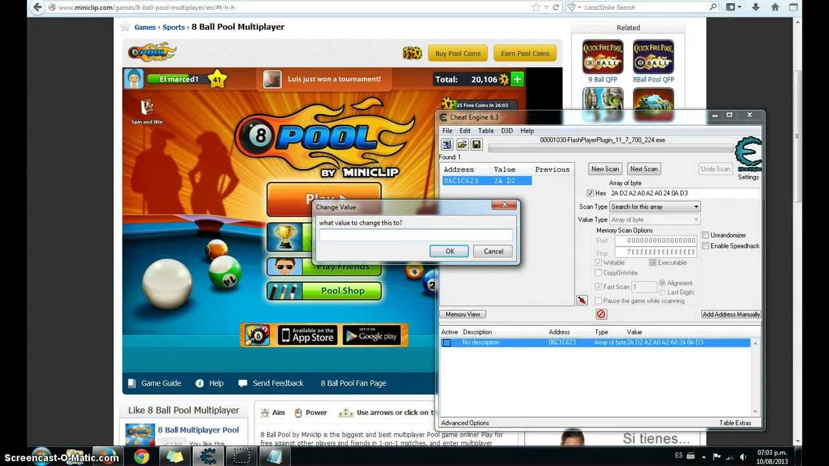
Task: Click the search magnifier icon in search box
Action: coord(713,7)
